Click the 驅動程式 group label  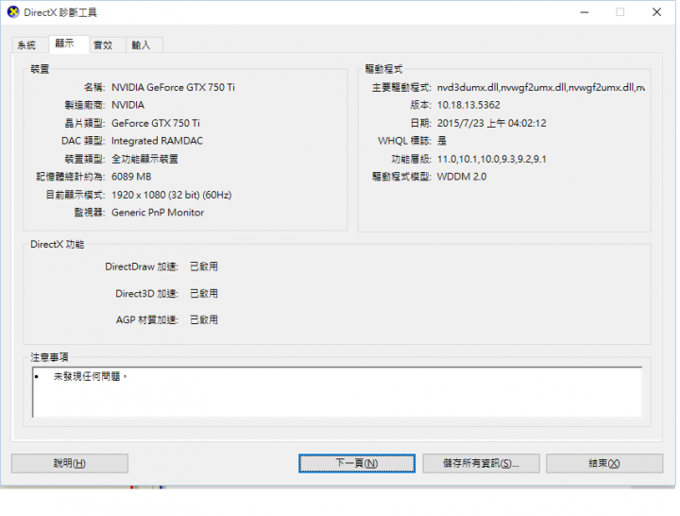pos(383,69)
